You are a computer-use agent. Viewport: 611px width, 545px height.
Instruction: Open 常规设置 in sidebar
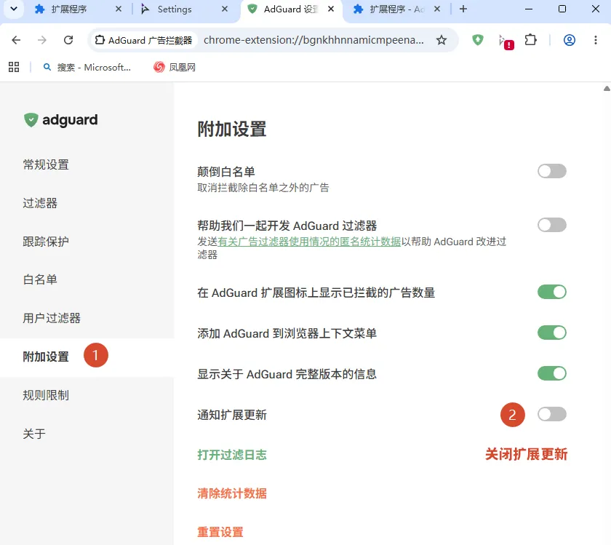[46, 164]
